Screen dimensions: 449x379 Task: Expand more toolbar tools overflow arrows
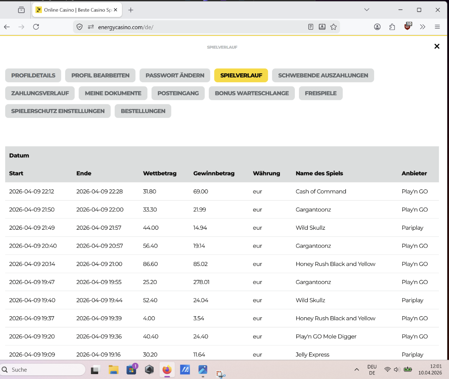tap(422, 27)
